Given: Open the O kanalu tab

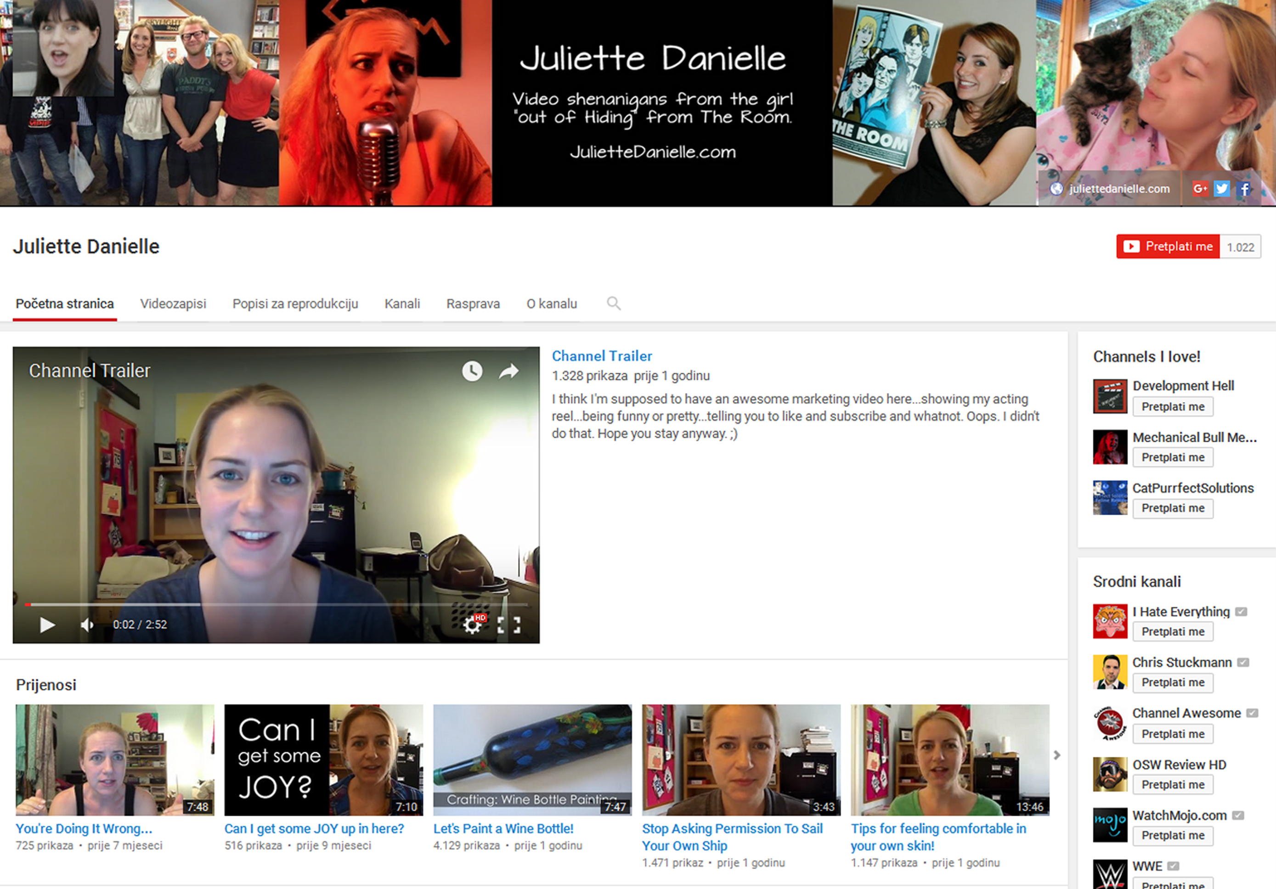Looking at the screenshot, I should point(551,304).
